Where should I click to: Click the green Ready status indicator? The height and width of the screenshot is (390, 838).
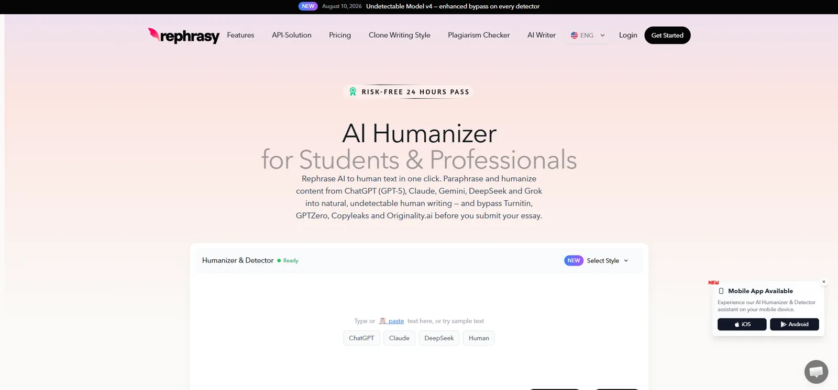288,260
